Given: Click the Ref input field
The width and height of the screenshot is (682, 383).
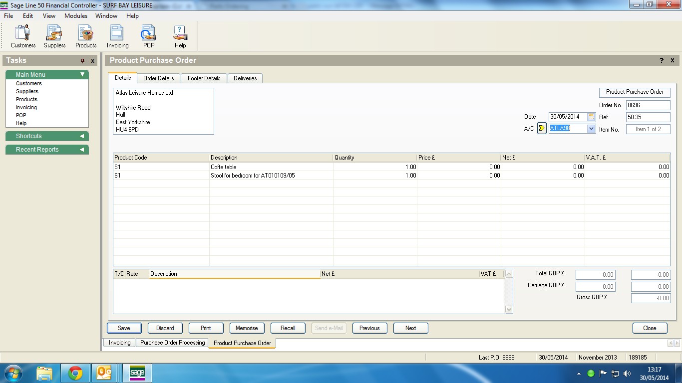Looking at the screenshot, I should (648, 117).
